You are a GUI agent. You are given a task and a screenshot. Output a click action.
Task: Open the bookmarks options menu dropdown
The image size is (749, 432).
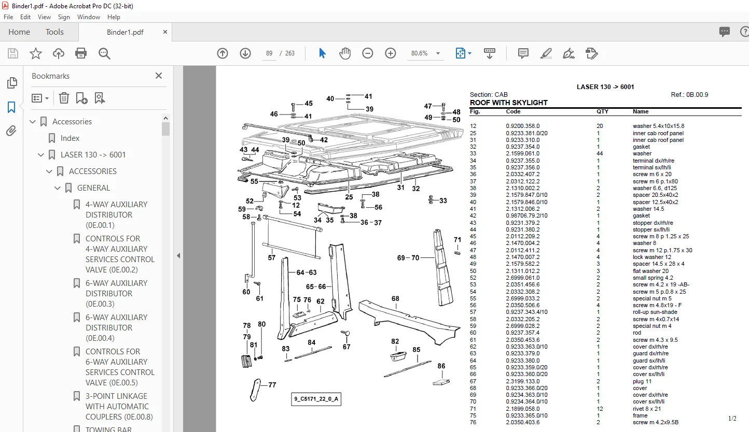pos(40,98)
